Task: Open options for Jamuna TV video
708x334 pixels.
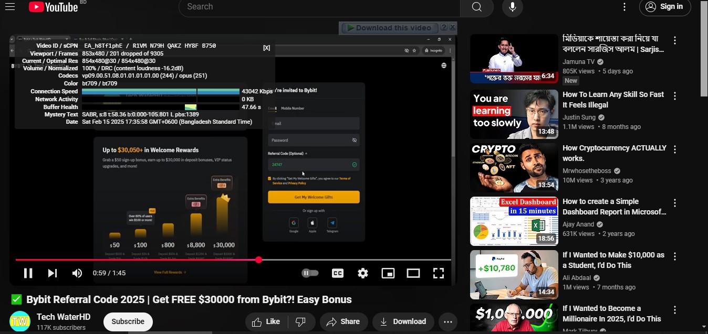Action: coord(675,40)
